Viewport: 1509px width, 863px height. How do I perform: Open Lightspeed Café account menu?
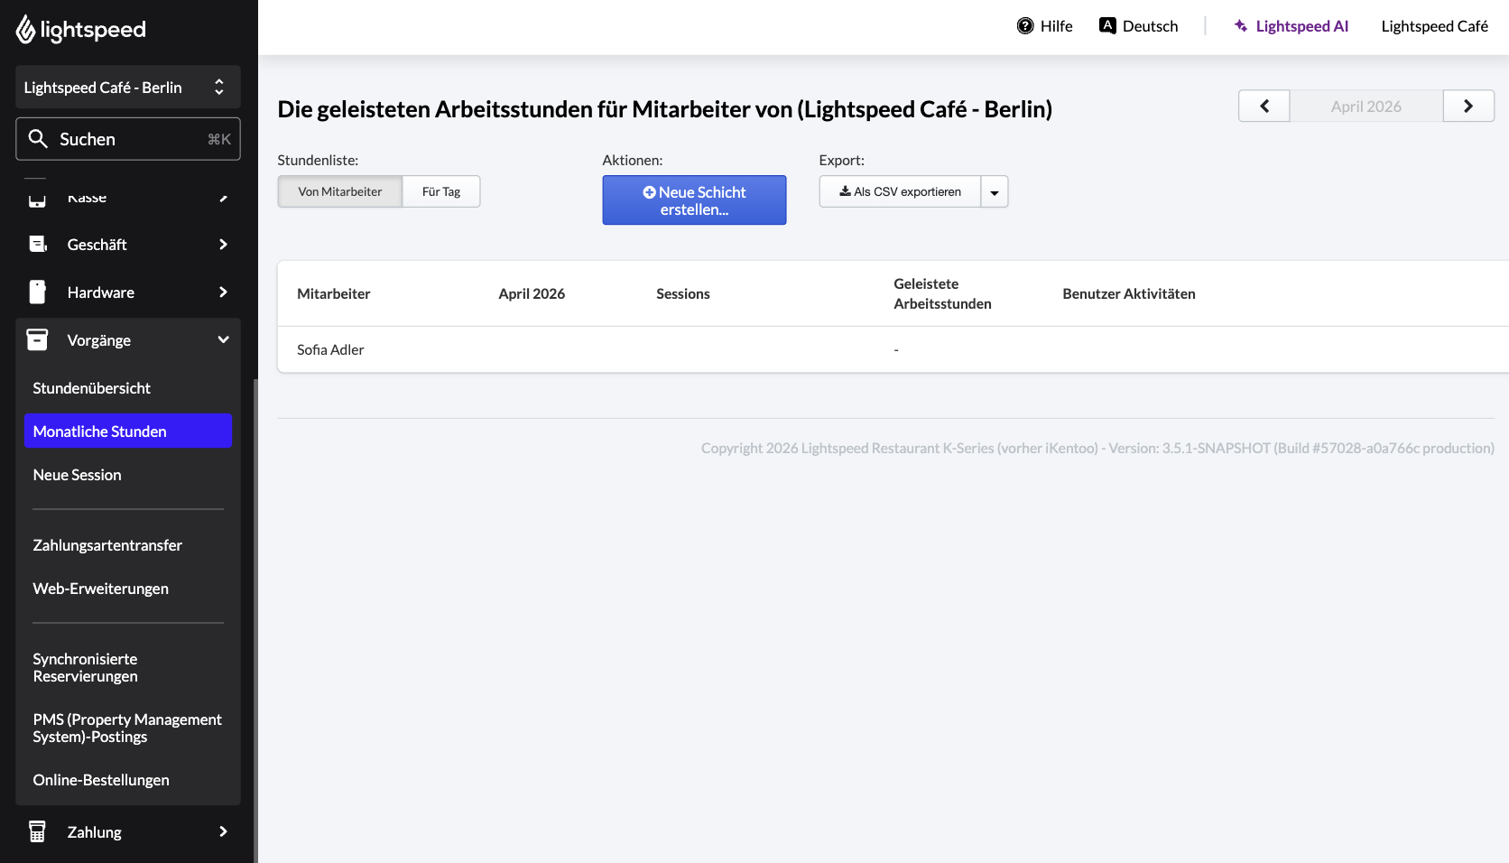pos(1434,26)
